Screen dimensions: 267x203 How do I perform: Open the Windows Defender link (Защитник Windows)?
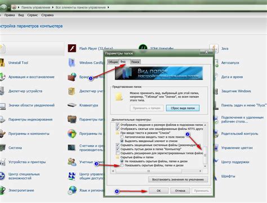(x=236, y=91)
